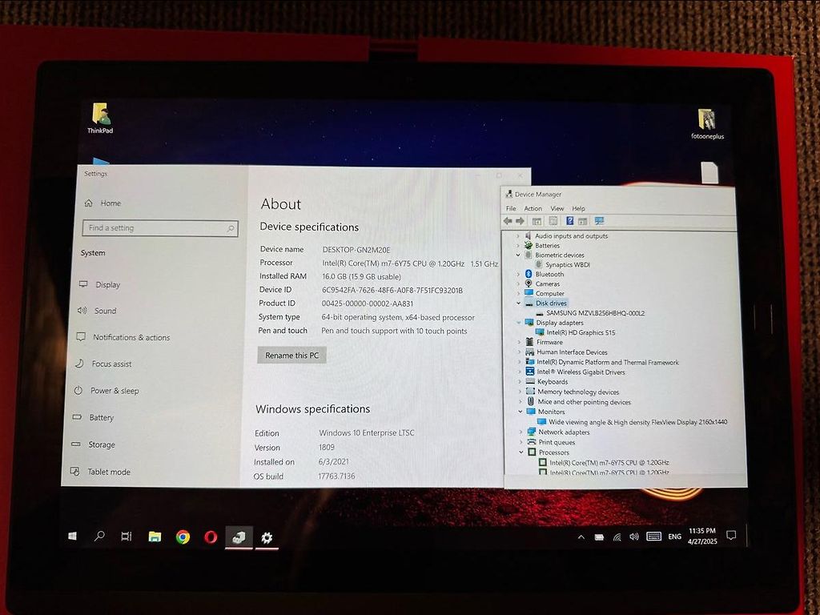Image resolution: width=820 pixels, height=615 pixels.
Task: Launch Google Chrome from taskbar
Action: click(183, 537)
